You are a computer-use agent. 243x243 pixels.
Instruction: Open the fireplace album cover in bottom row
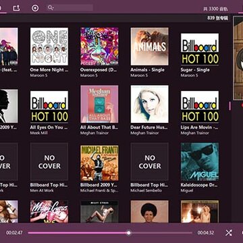[x=200, y=211]
